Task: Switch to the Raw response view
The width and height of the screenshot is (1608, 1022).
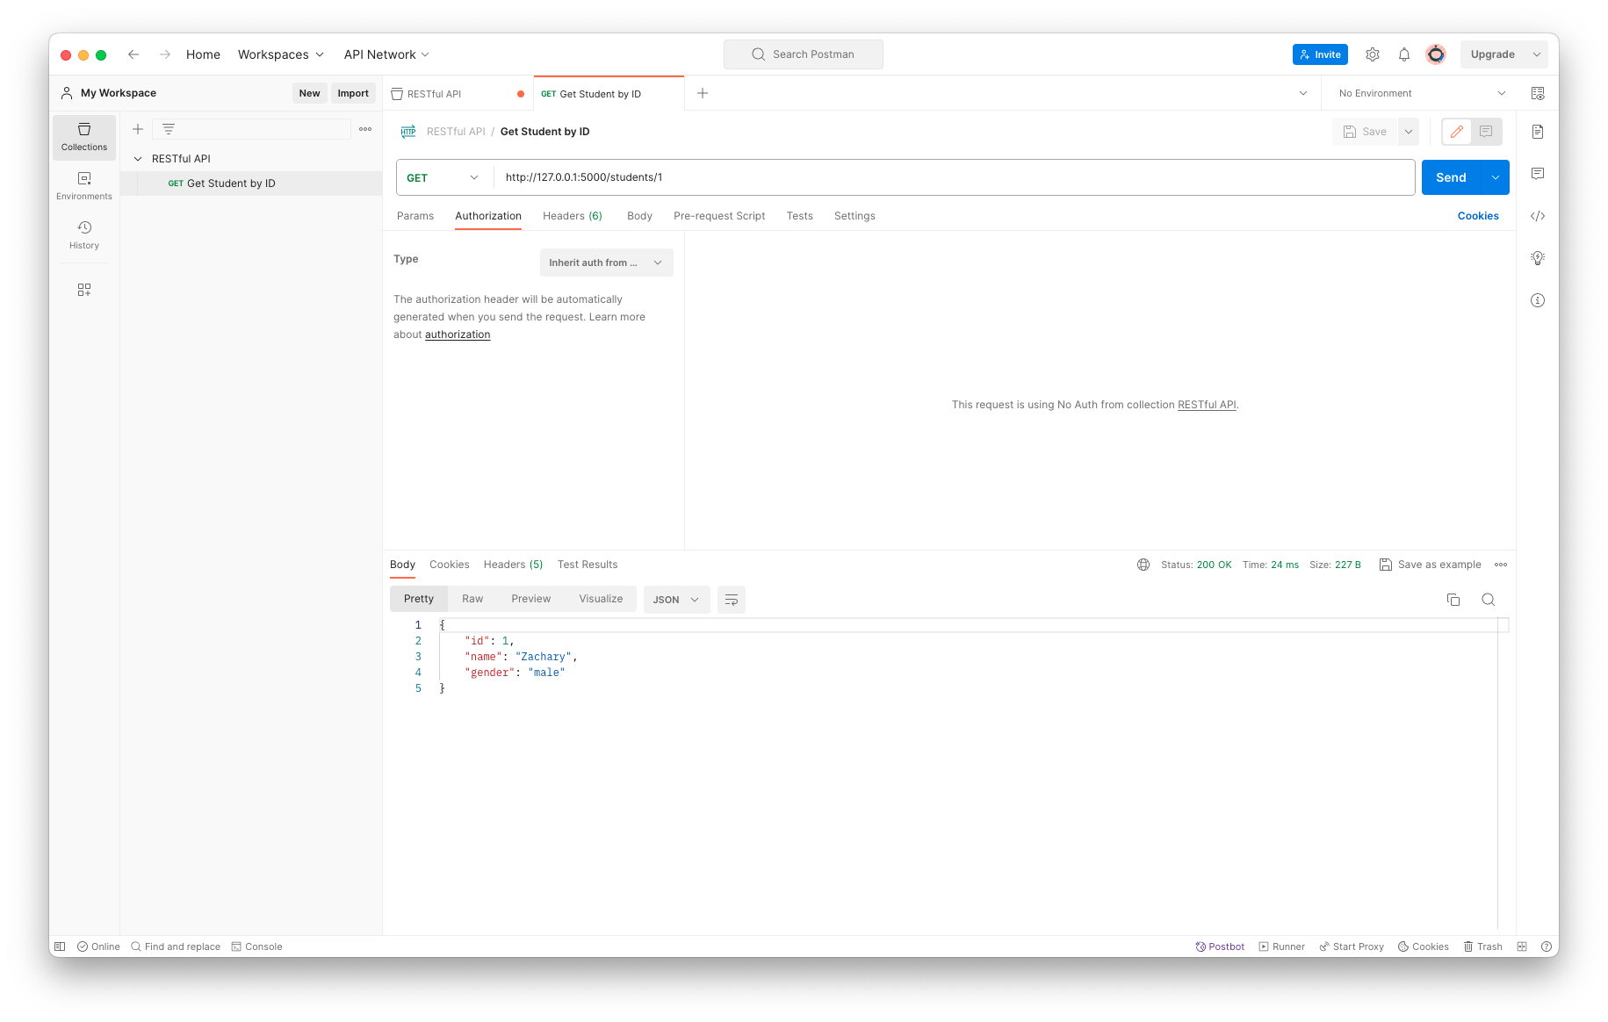Action: coord(472,599)
